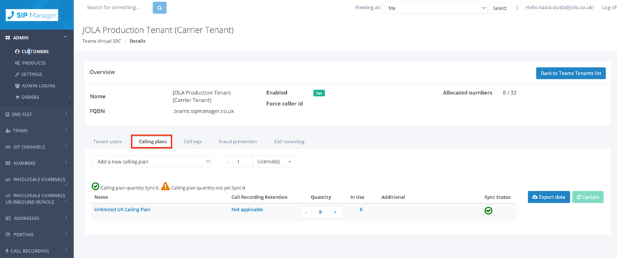Open the Call recording tab
The height and width of the screenshot is (258, 617).
click(x=289, y=141)
